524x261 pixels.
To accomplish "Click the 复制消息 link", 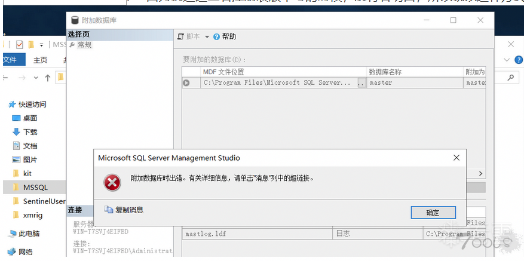I will [x=129, y=210].
